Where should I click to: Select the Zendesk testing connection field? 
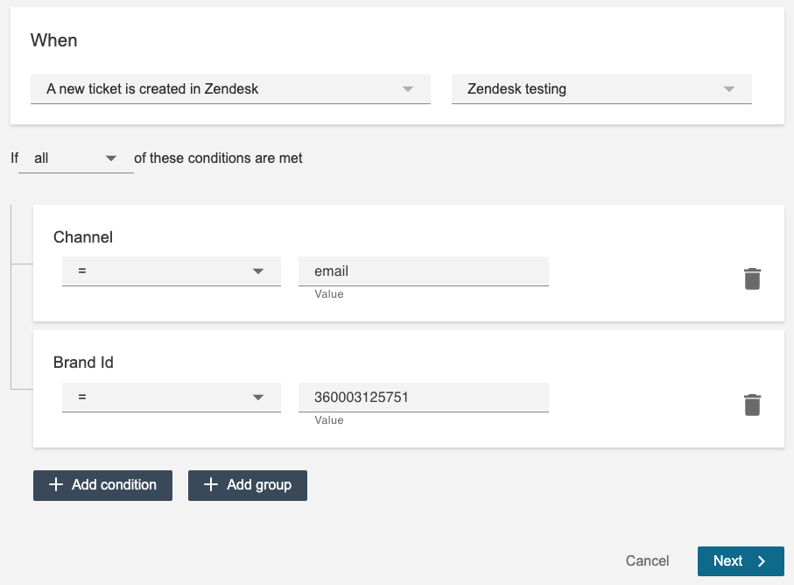tap(587, 89)
